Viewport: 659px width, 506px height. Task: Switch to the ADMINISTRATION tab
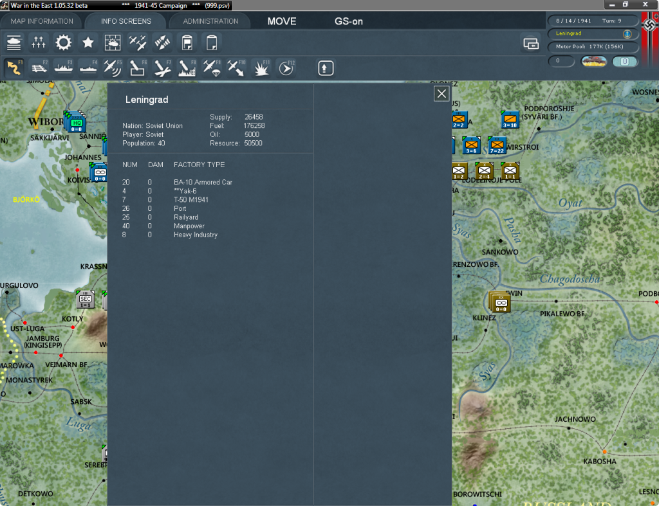click(x=210, y=21)
